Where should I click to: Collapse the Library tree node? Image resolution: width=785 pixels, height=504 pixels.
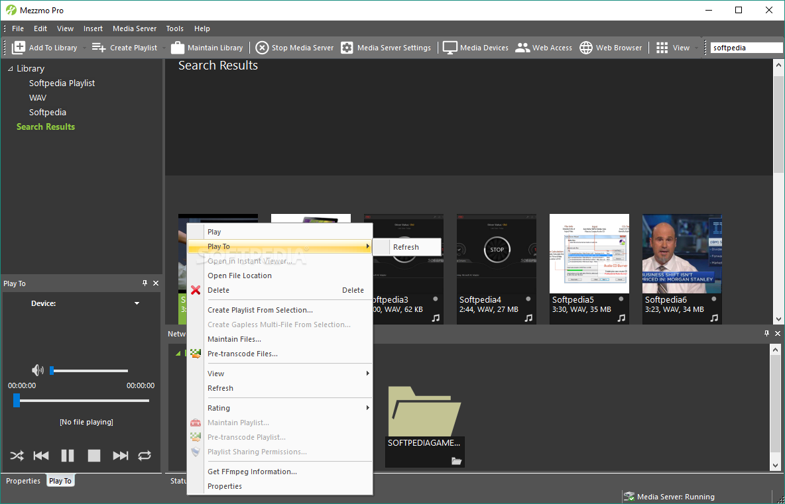tap(11, 69)
